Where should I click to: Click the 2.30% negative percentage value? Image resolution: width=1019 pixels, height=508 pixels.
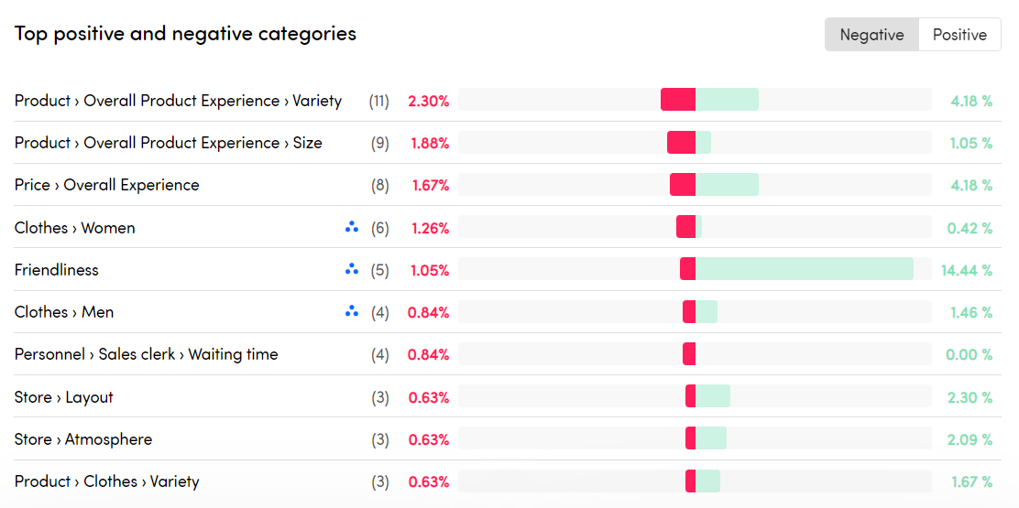pos(429,101)
